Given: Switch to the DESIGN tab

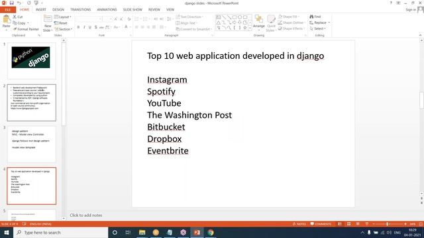Looking at the screenshot, I should 58,10.
